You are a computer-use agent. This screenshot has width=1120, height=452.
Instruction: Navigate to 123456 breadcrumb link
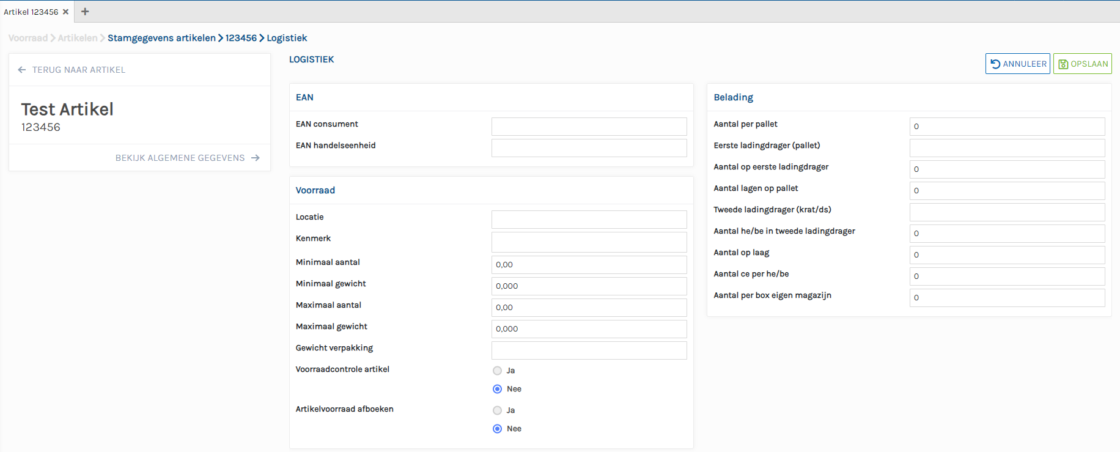tap(241, 38)
